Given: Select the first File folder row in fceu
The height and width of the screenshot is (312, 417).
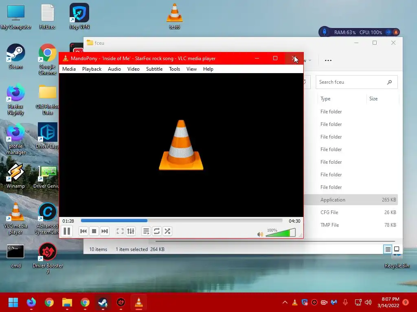Looking at the screenshot, I should (x=351, y=112).
